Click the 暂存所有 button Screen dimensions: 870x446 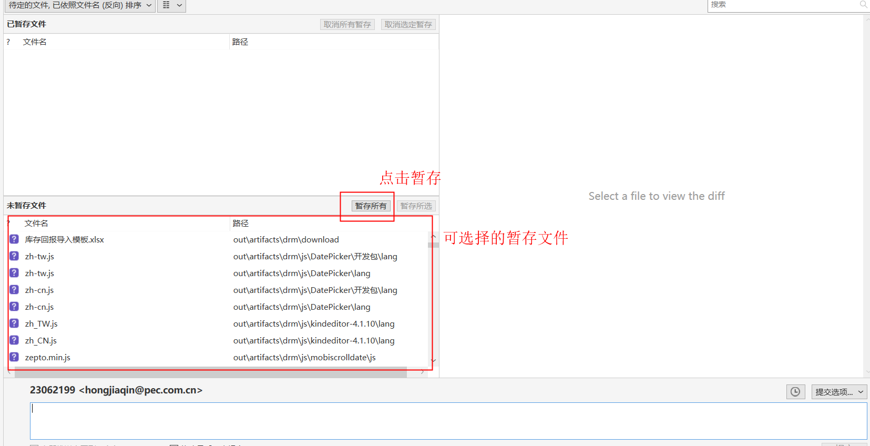(371, 206)
